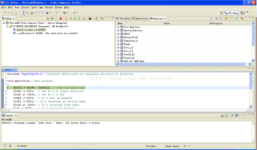Open the dropdown arrow beside the Debug bug icon
The height and width of the screenshot is (150, 257).
[x=68, y=13]
